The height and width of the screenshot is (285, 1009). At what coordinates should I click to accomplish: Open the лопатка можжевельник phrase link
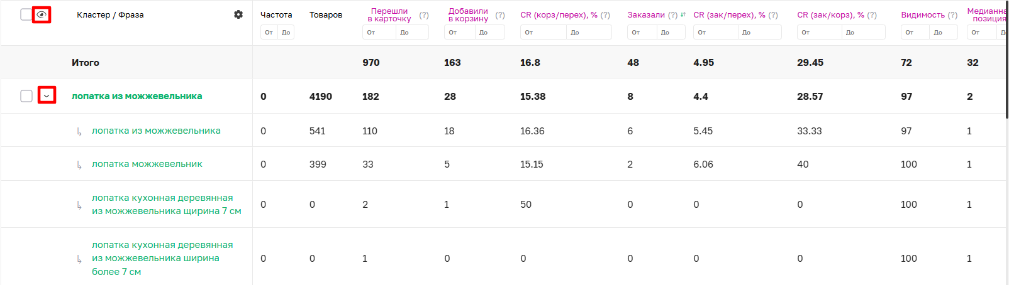[x=147, y=164]
